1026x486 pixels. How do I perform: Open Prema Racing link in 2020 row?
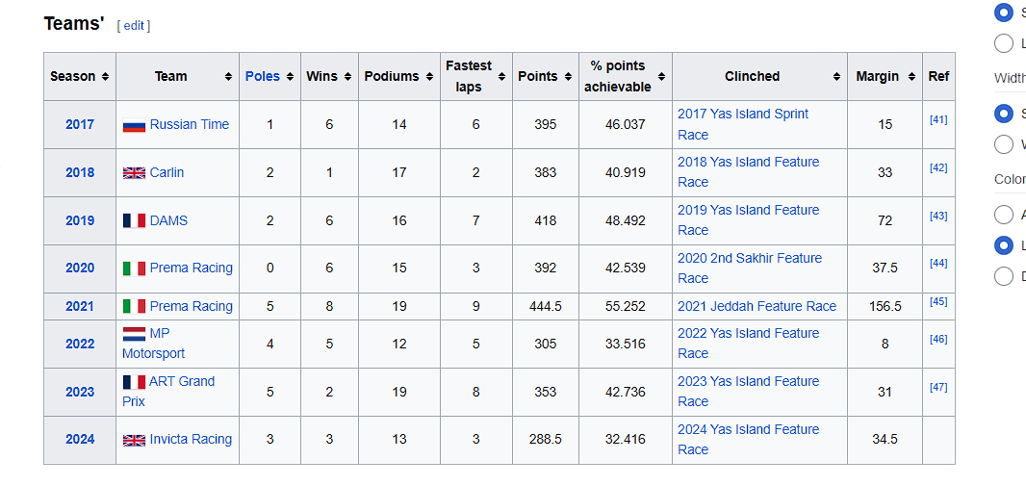pyautogui.click(x=192, y=269)
